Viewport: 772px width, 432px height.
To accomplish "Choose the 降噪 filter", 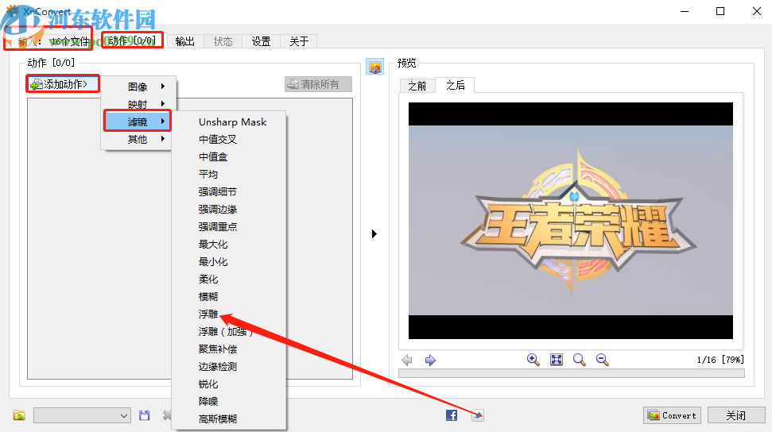I will click(x=208, y=402).
